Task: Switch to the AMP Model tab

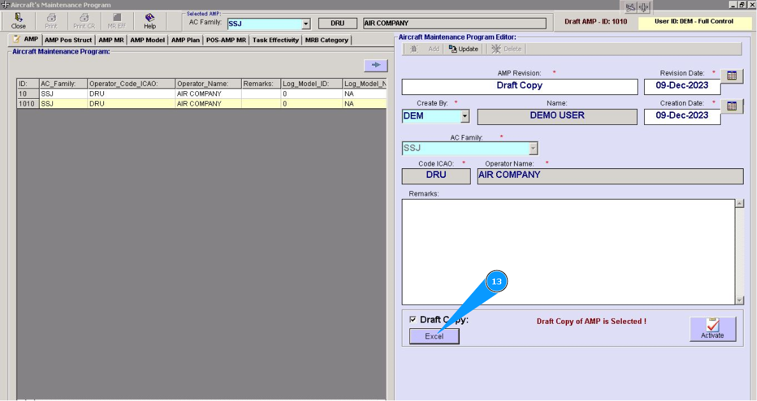Action: point(147,40)
